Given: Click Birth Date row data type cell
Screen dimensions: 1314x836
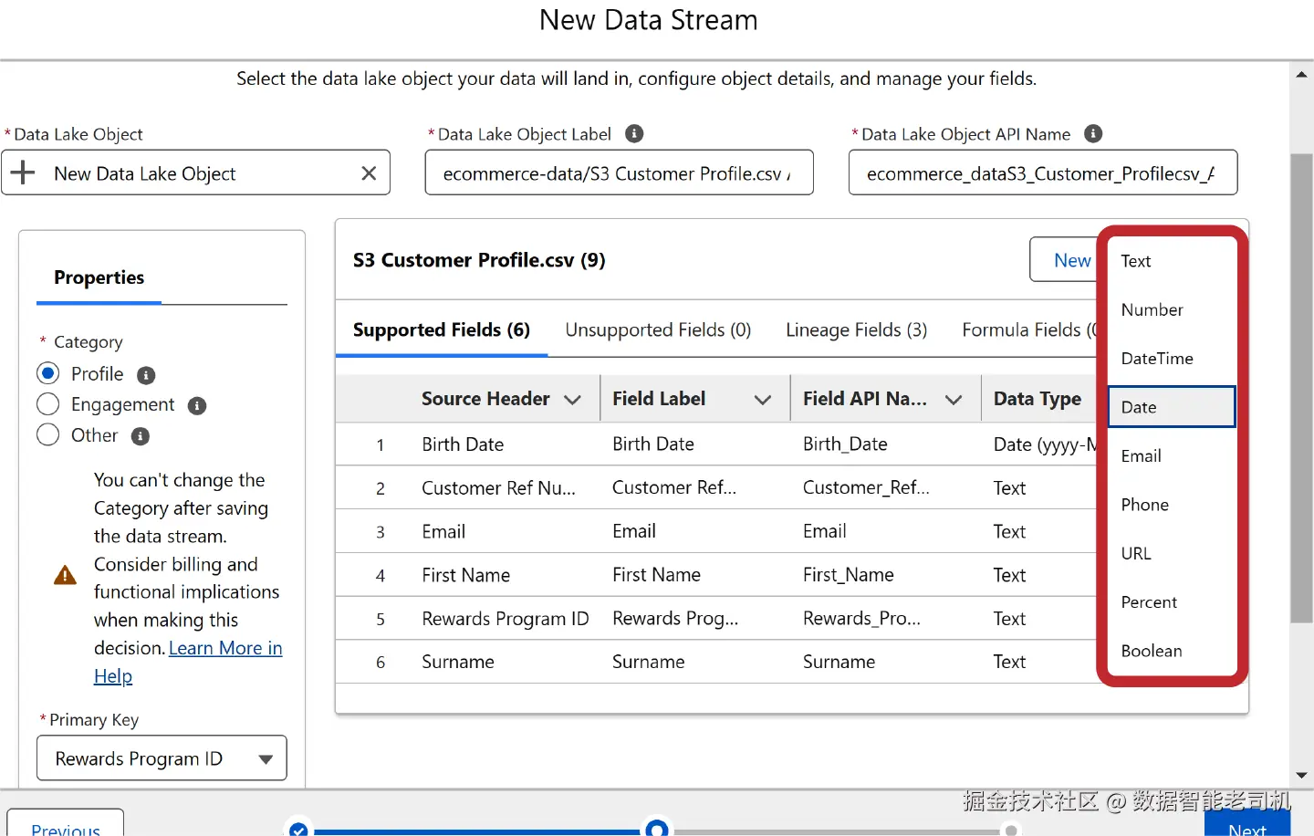Looking at the screenshot, I should tap(1045, 444).
